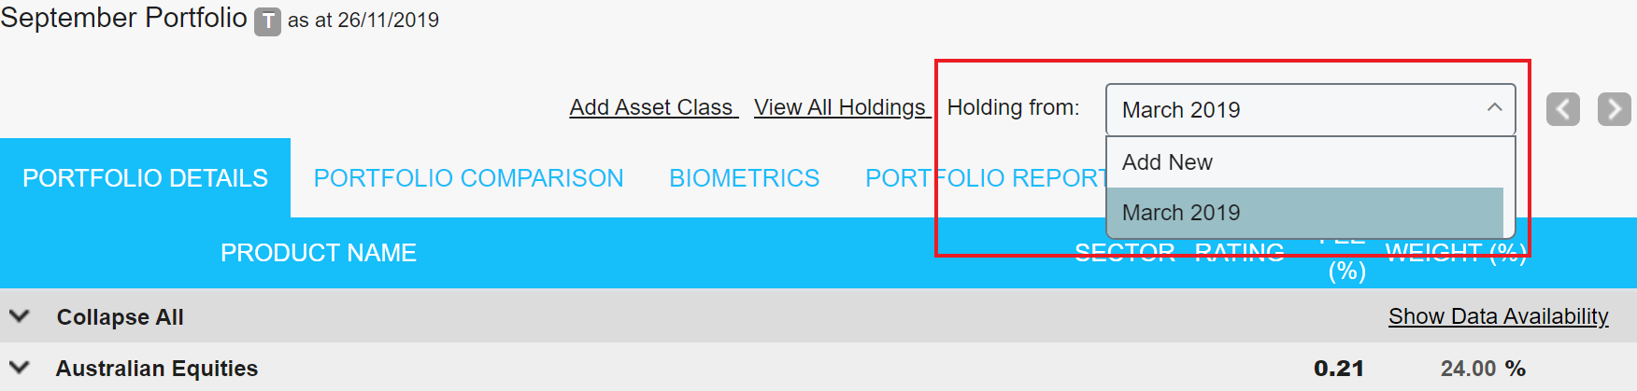Open the Portfolio Comparison tab

click(468, 178)
